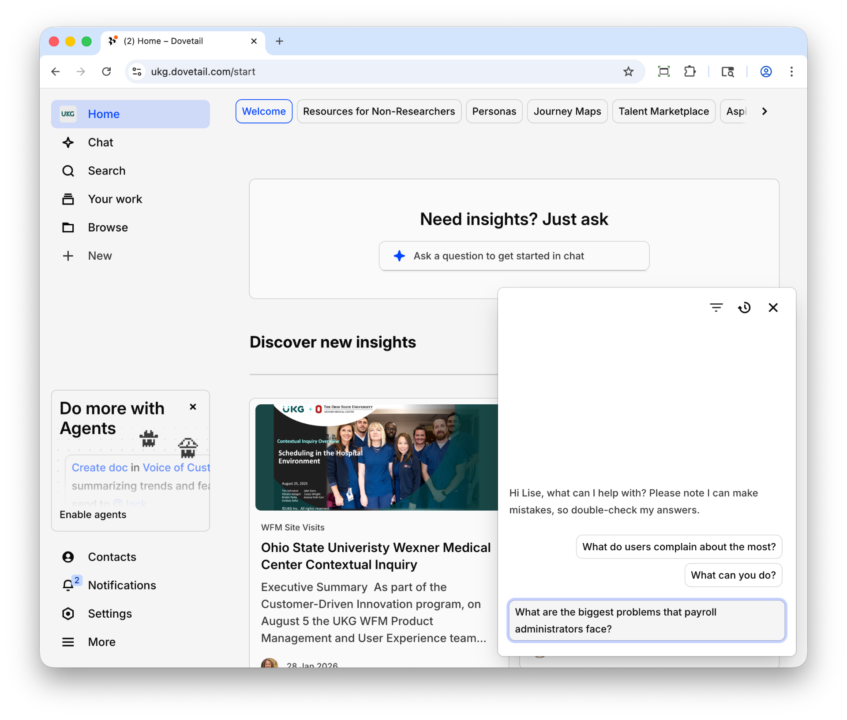Click the 'Hi Lise, what can I help with?' message
This screenshot has width=847, height=720.
click(x=633, y=501)
